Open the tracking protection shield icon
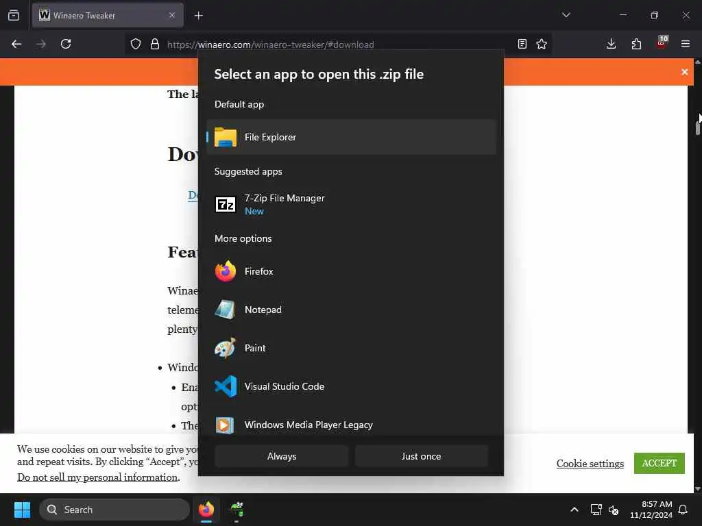Screen dimensions: 702x526 point(136,44)
